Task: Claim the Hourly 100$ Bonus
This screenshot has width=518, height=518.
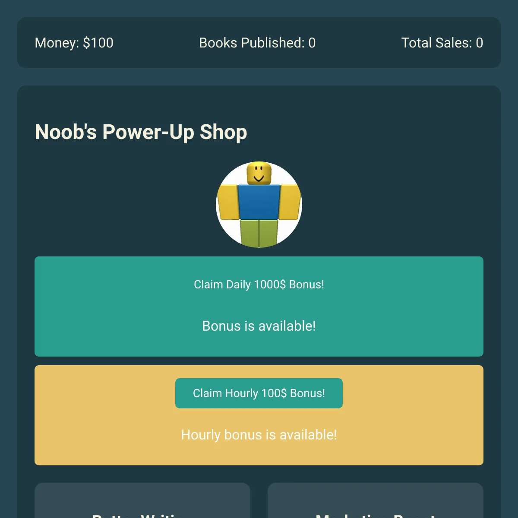Action: coord(259,393)
